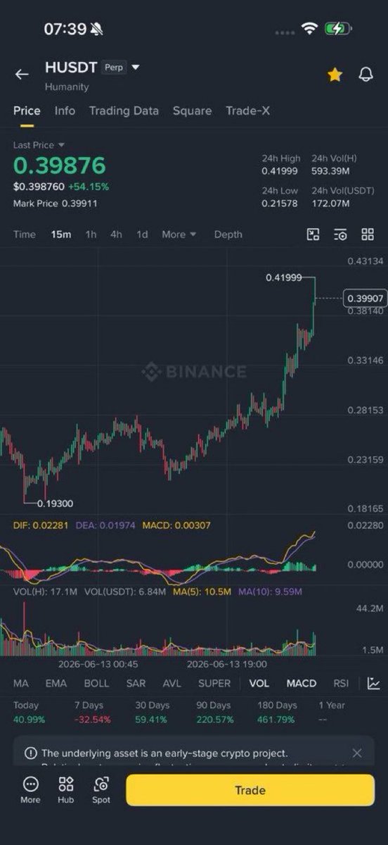The width and height of the screenshot is (388, 845).
Task: Go back with the arrow icon
Action: point(22,75)
